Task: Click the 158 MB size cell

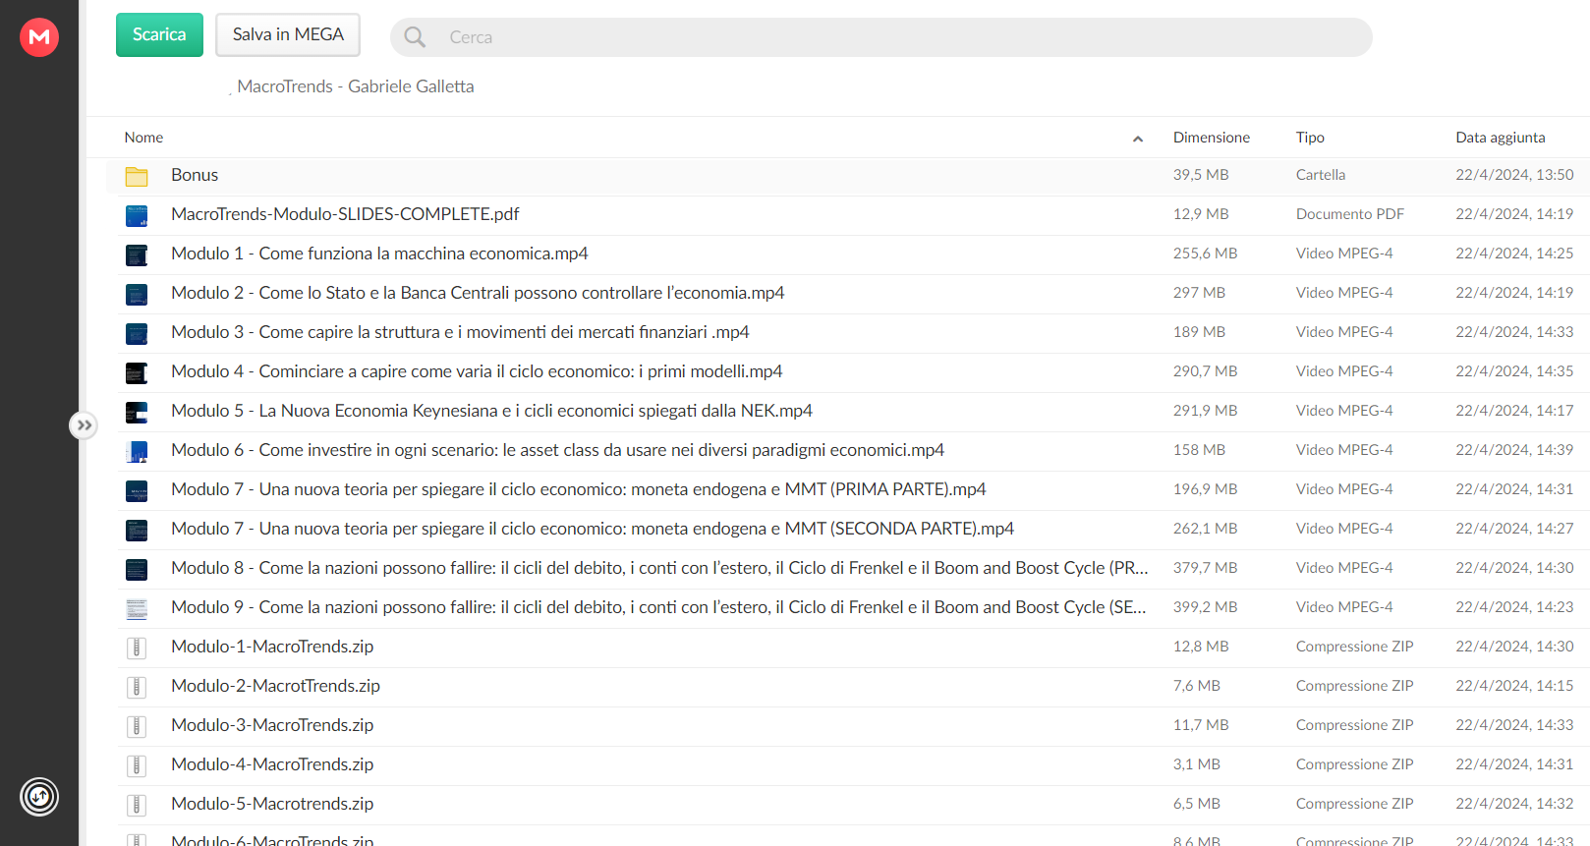Action: tap(1199, 450)
